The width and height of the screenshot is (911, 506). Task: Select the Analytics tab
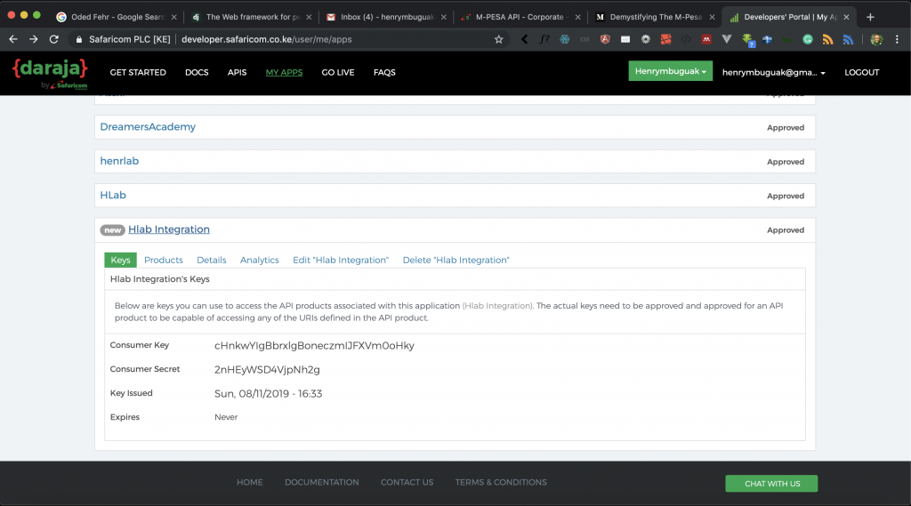[259, 260]
